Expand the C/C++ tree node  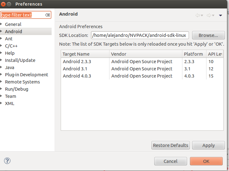coord(1,46)
